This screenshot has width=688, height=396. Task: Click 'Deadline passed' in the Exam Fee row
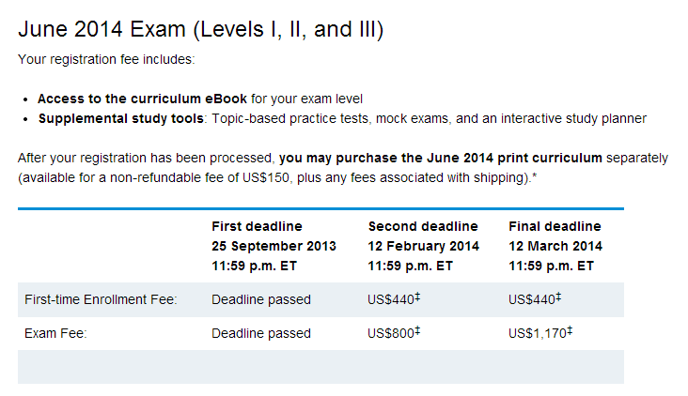(x=261, y=333)
